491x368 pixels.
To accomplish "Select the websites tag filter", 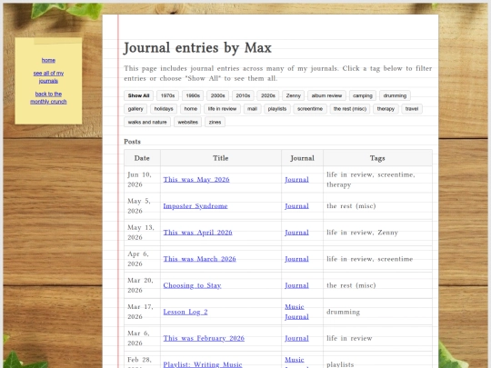I will point(188,122).
